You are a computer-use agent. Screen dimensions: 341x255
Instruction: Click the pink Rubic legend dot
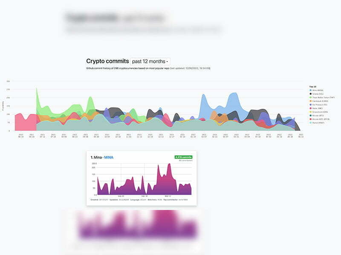[310, 108]
